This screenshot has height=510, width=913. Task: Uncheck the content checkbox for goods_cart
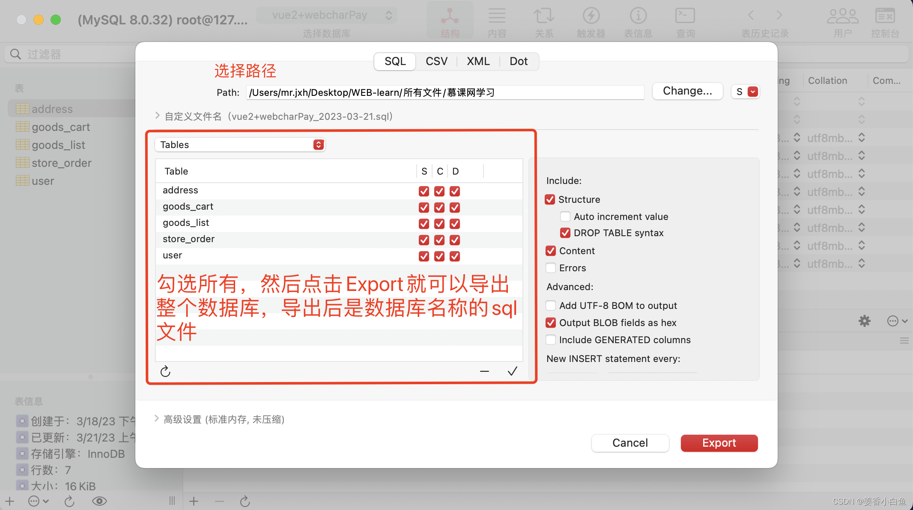point(439,208)
